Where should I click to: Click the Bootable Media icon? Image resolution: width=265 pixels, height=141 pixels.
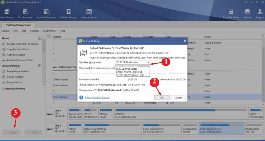pyautogui.click(x=231, y=14)
